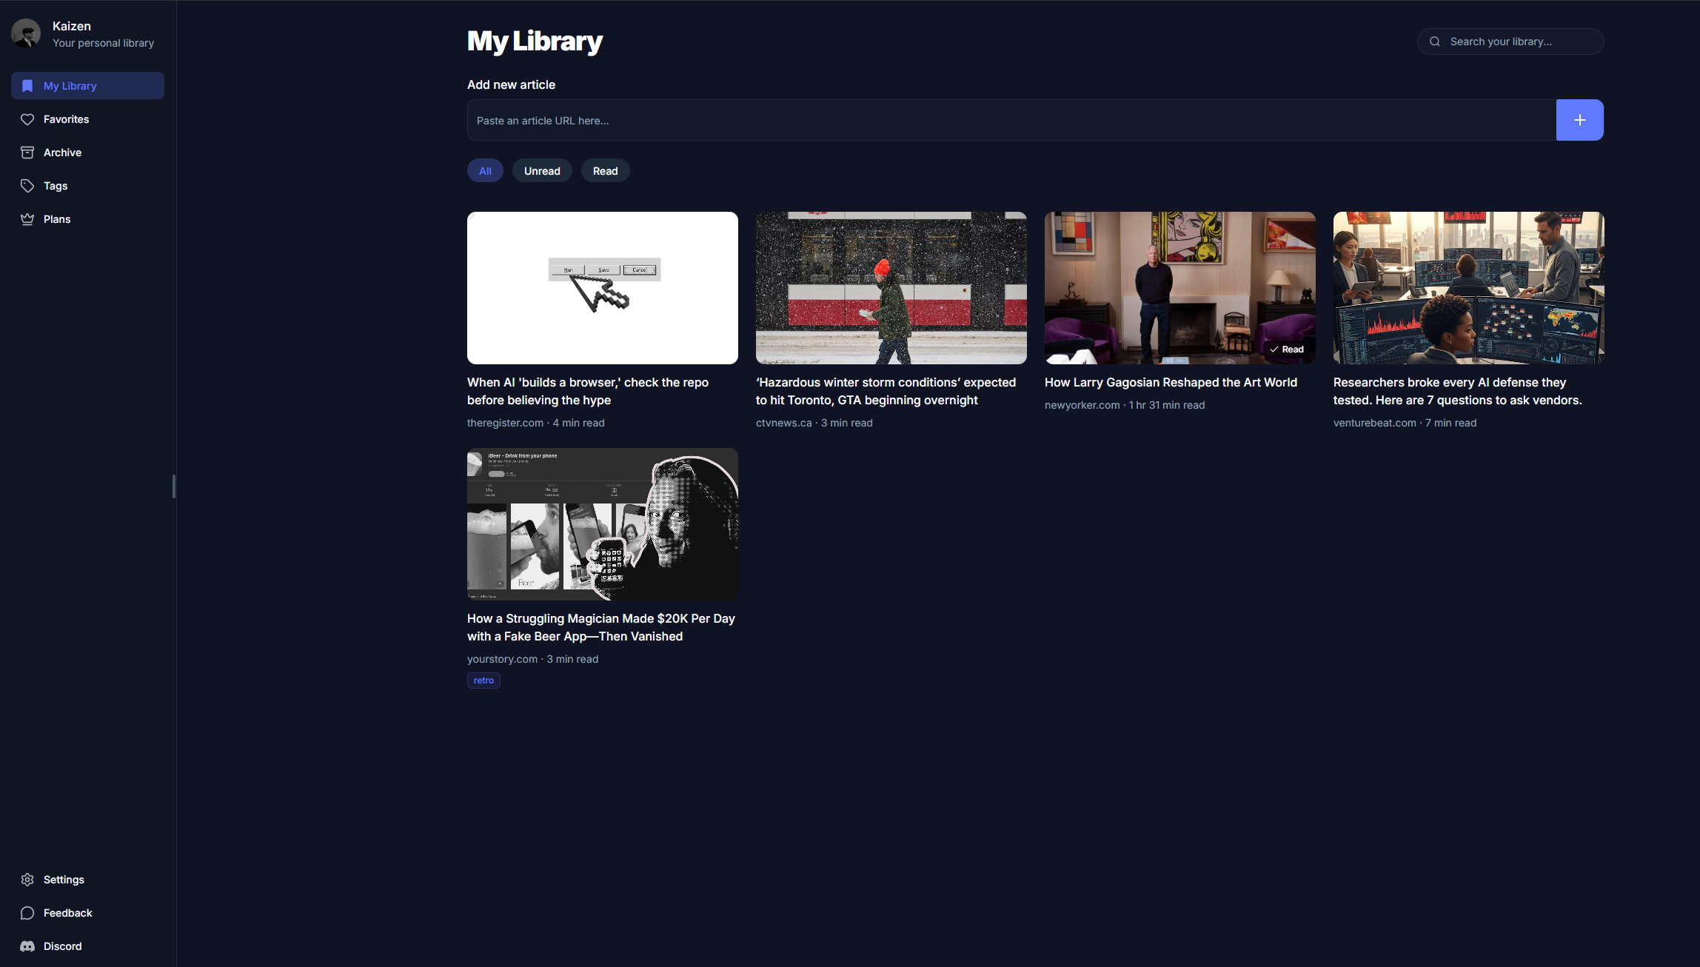Screen dimensions: 1700x967
Task: Open Favorites via the heart icon
Action: 27,118
